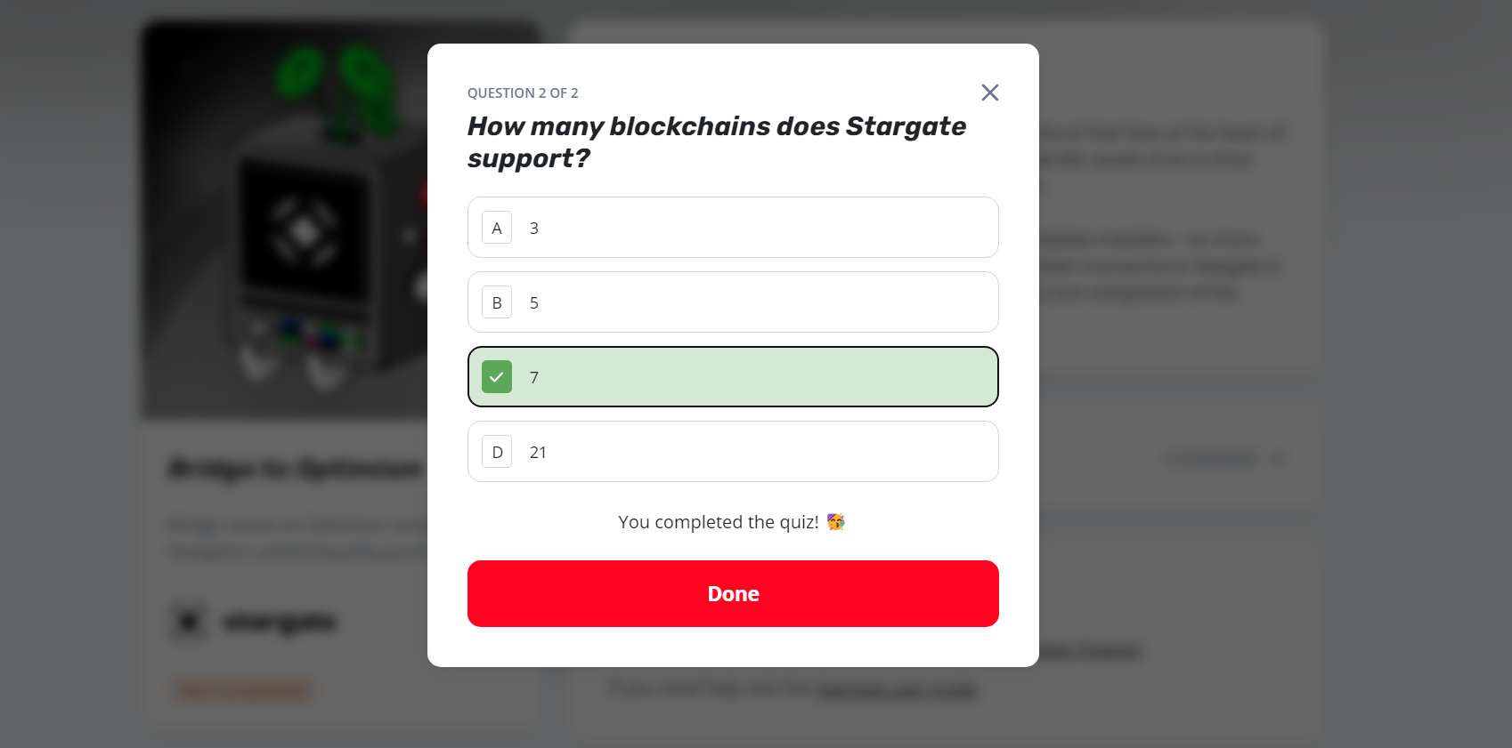Select the highlighted answer option 7
Screen dimensions: 1512x748
pyautogui.click(x=733, y=377)
